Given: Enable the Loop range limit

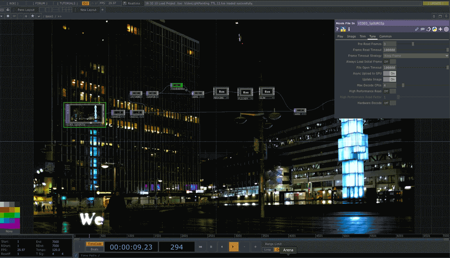Looking at the screenshot, I should pos(268,250).
